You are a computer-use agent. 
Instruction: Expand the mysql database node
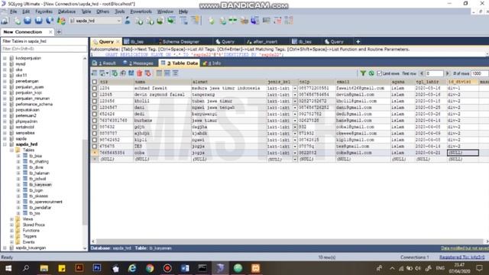click(5, 64)
